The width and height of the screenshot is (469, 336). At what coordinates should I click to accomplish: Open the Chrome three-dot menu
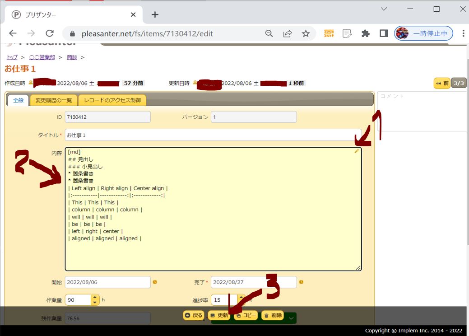pos(463,33)
